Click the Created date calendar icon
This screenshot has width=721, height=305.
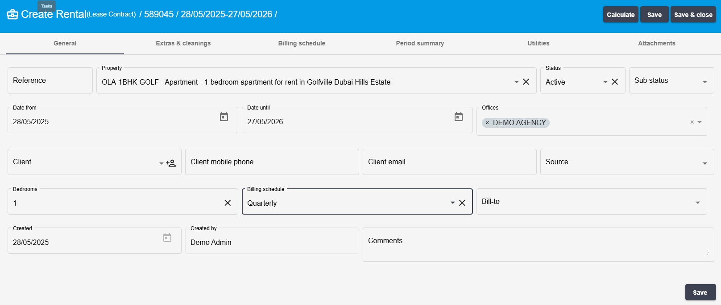pos(167,237)
